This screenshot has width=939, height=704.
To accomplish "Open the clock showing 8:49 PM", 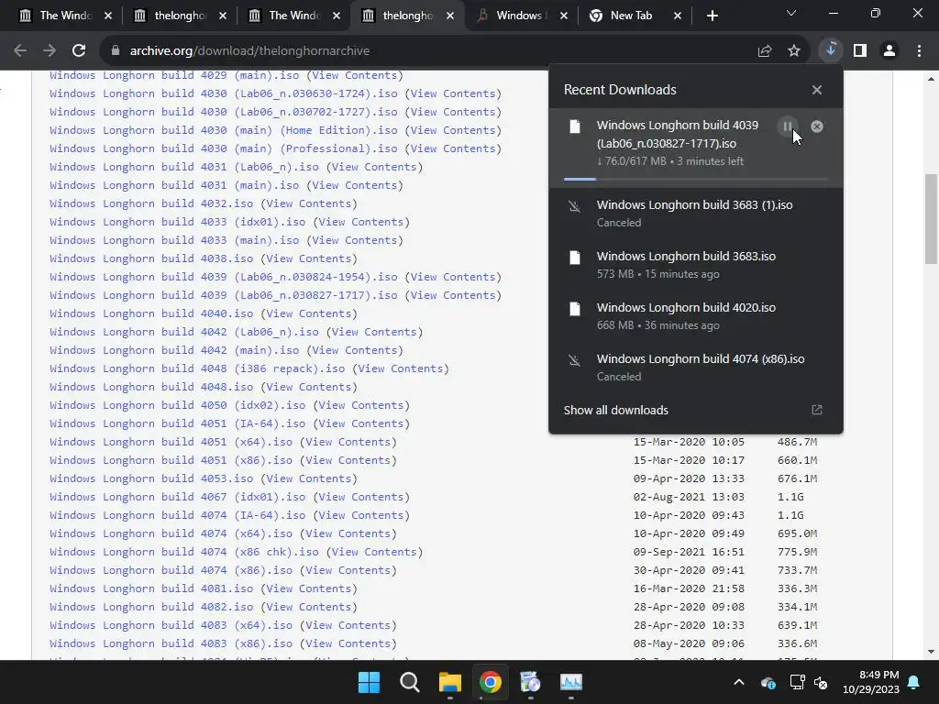I will click(871, 682).
